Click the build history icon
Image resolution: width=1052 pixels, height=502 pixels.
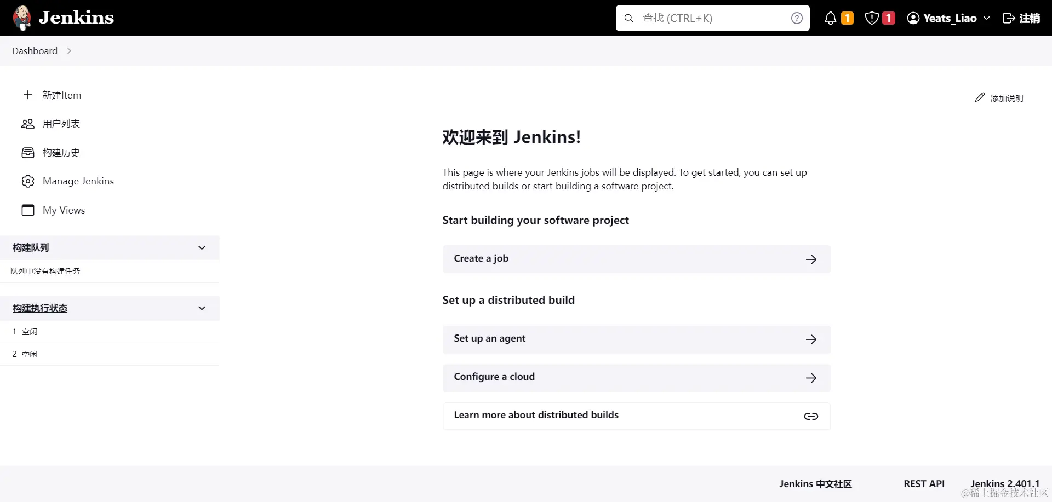(28, 153)
